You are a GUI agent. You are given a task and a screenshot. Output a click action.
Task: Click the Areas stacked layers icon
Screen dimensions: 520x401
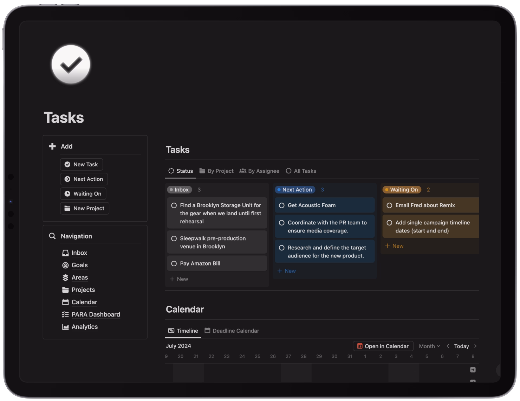click(x=65, y=278)
